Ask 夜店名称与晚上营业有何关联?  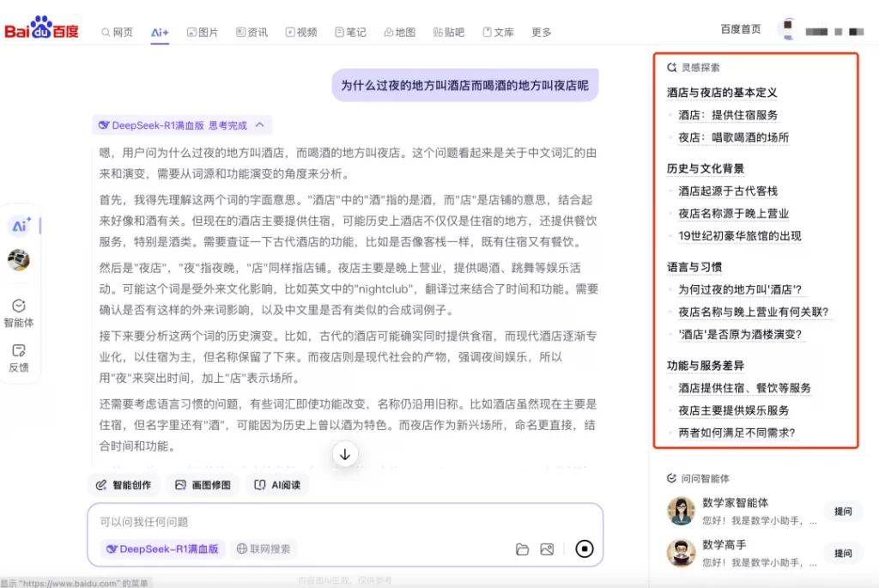tap(754, 312)
